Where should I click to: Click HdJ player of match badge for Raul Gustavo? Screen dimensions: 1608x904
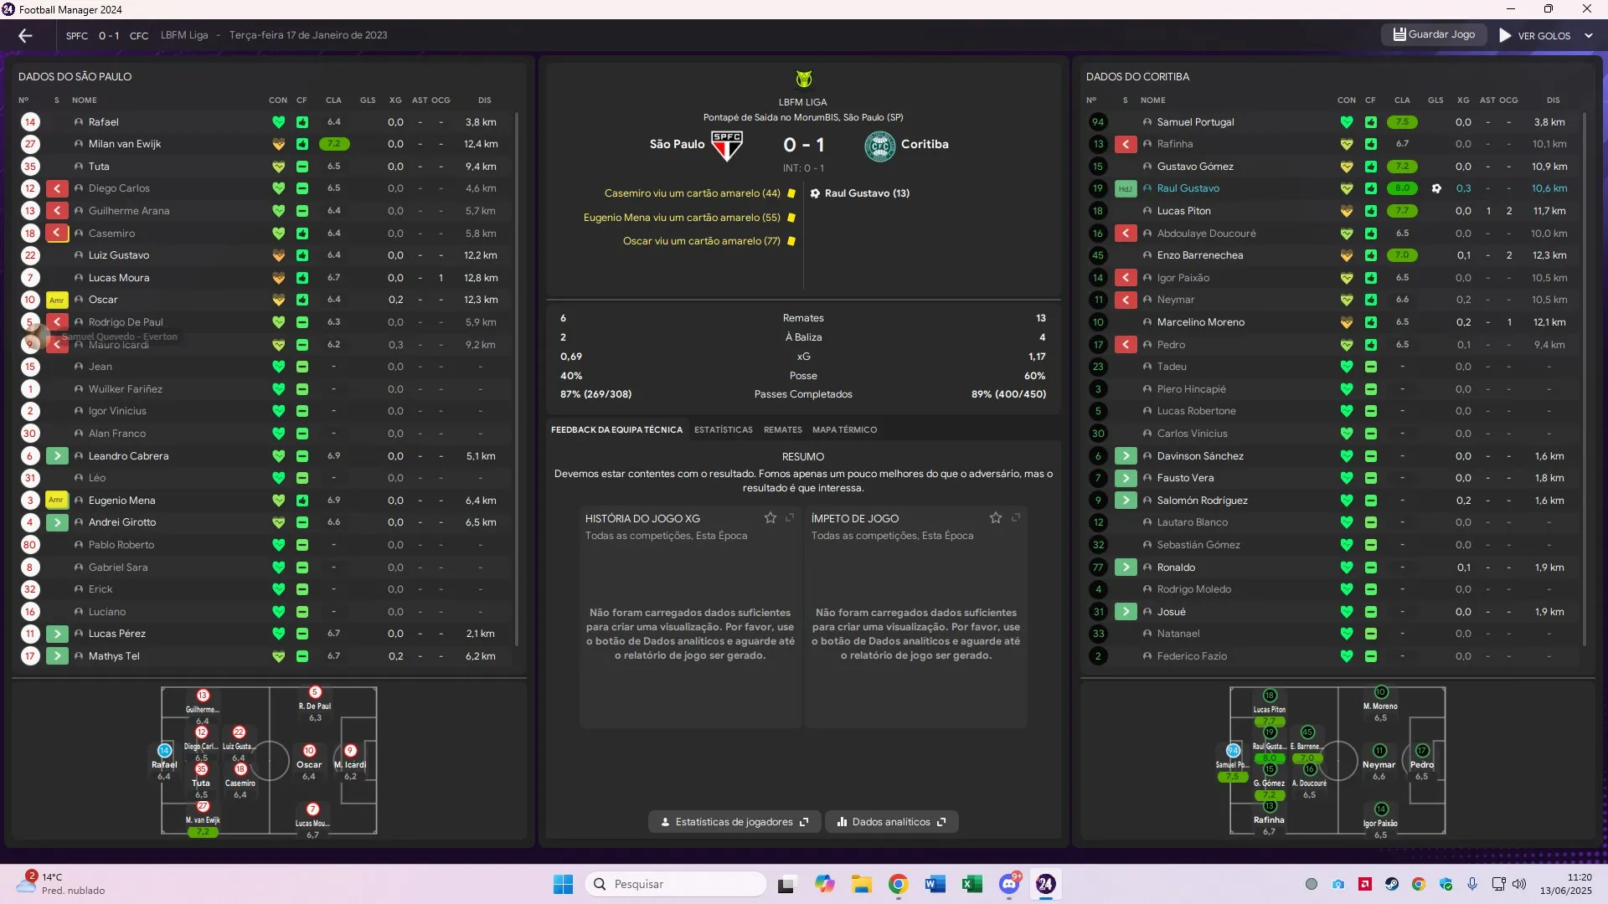click(x=1125, y=188)
